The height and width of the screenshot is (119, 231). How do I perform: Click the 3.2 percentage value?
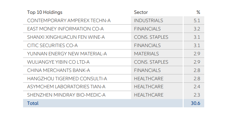(x=197, y=29)
